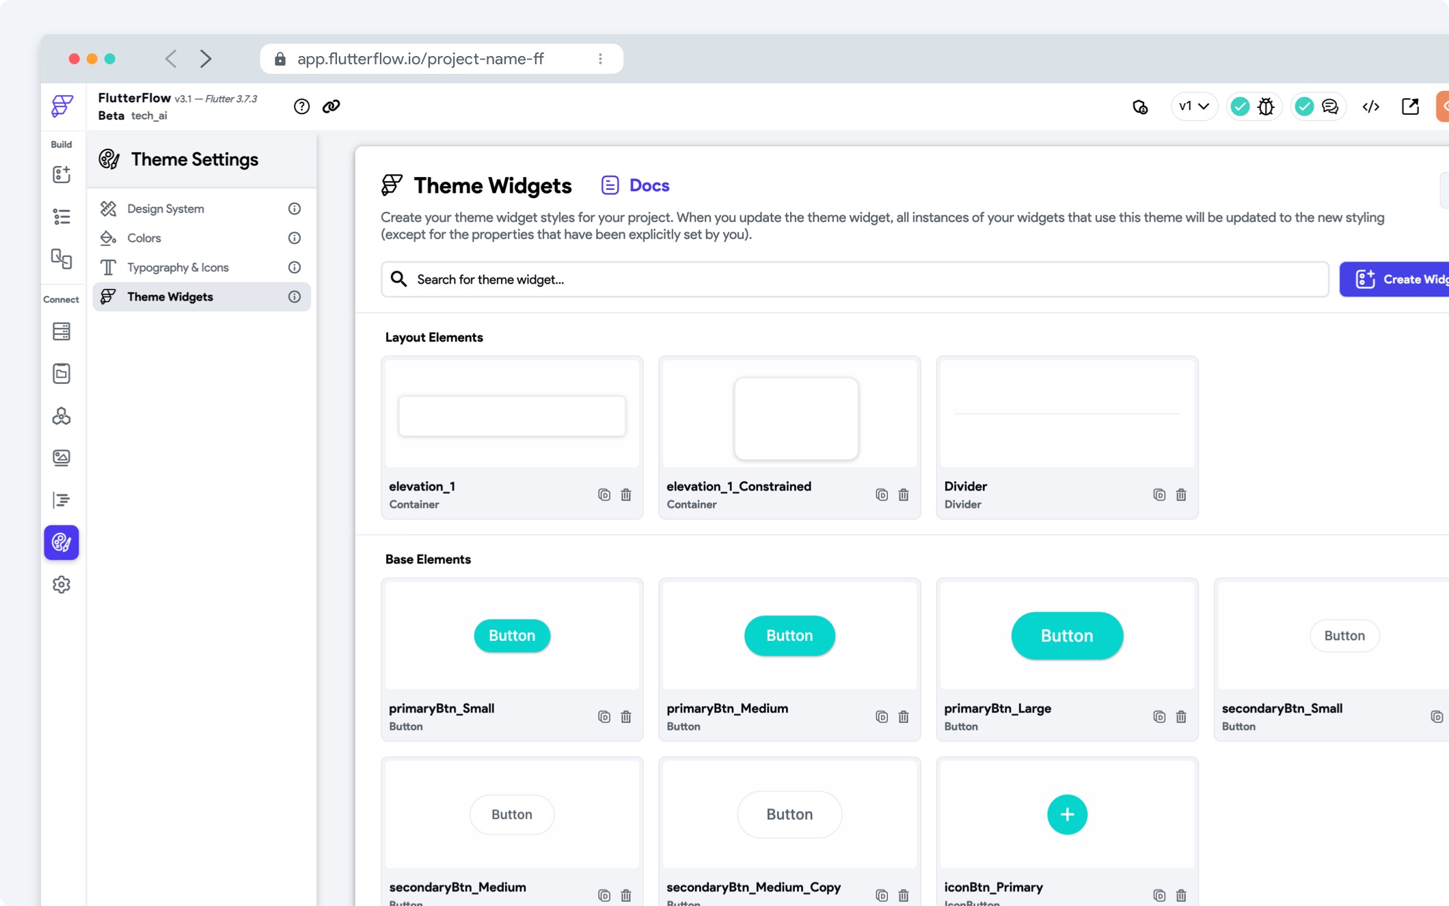
Task: Open Media Assets sidebar icon
Action: point(62,457)
